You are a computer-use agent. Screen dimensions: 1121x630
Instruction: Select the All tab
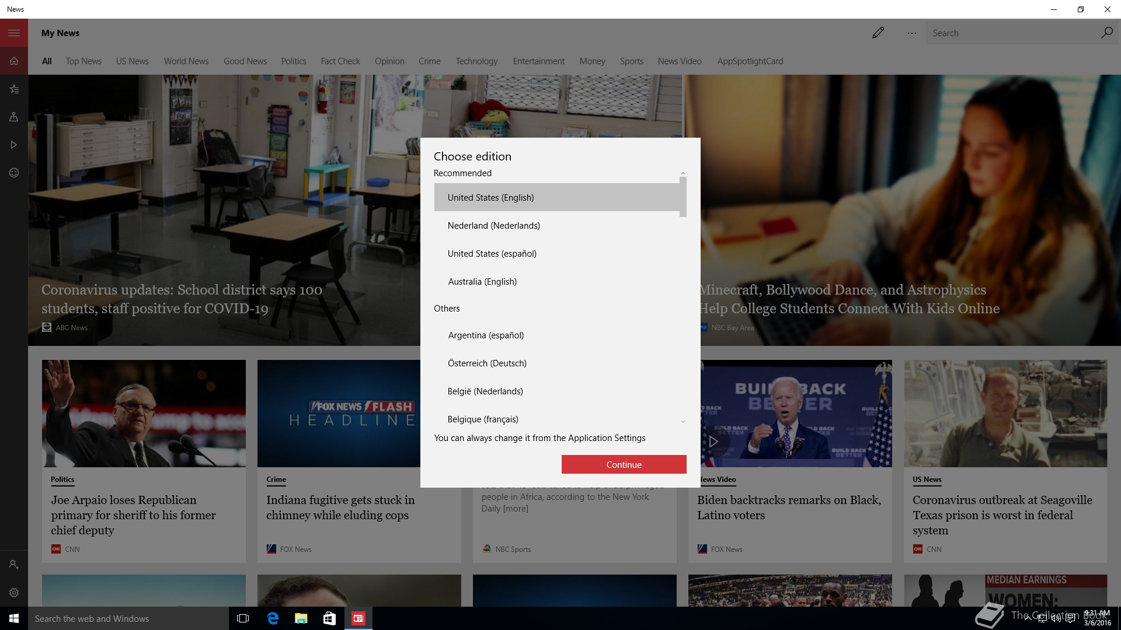pos(47,61)
